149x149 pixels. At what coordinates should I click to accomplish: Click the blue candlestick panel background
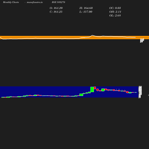point(69,92)
